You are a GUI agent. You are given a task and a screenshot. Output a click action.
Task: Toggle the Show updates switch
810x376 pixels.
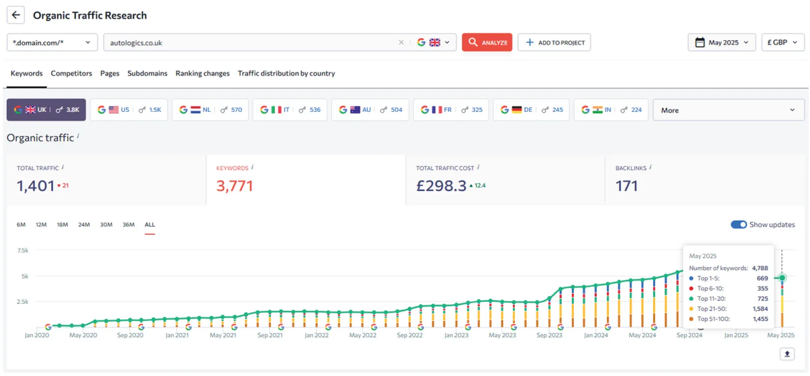pyautogui.click(x=739, y=225)
